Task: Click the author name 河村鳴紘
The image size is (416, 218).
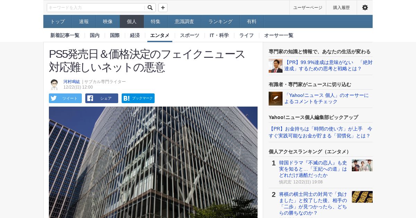Action: point(72,82)
